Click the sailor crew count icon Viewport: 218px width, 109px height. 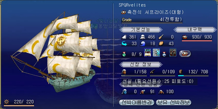(x=124, y=72)
